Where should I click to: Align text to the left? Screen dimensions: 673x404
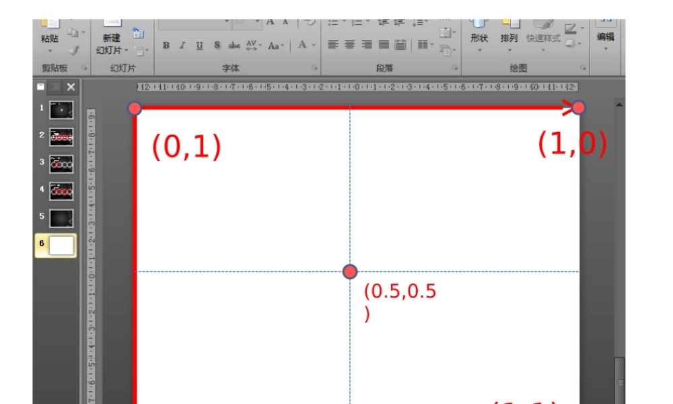click(332, 45)
